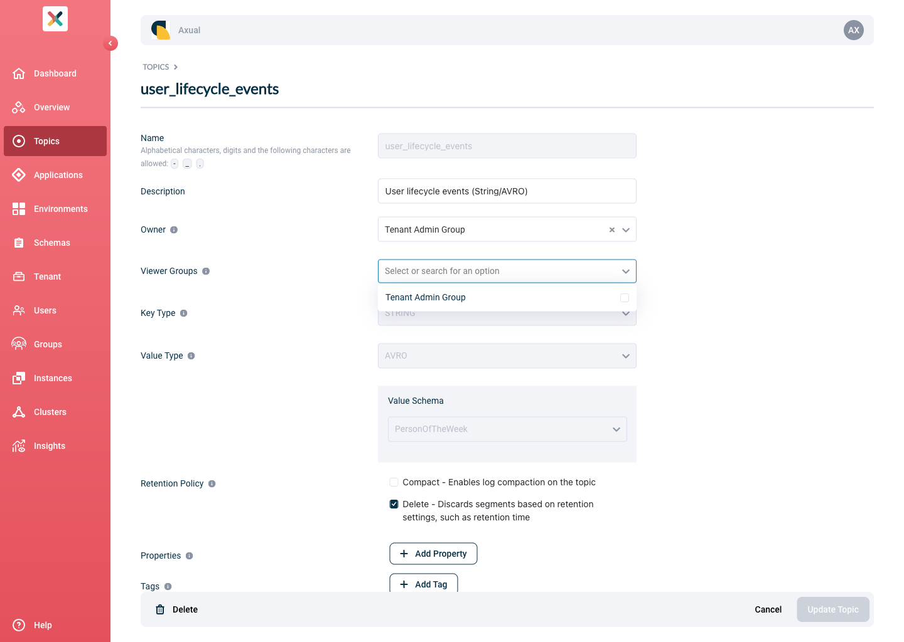Click the Delete topic button label

(185, 609)
